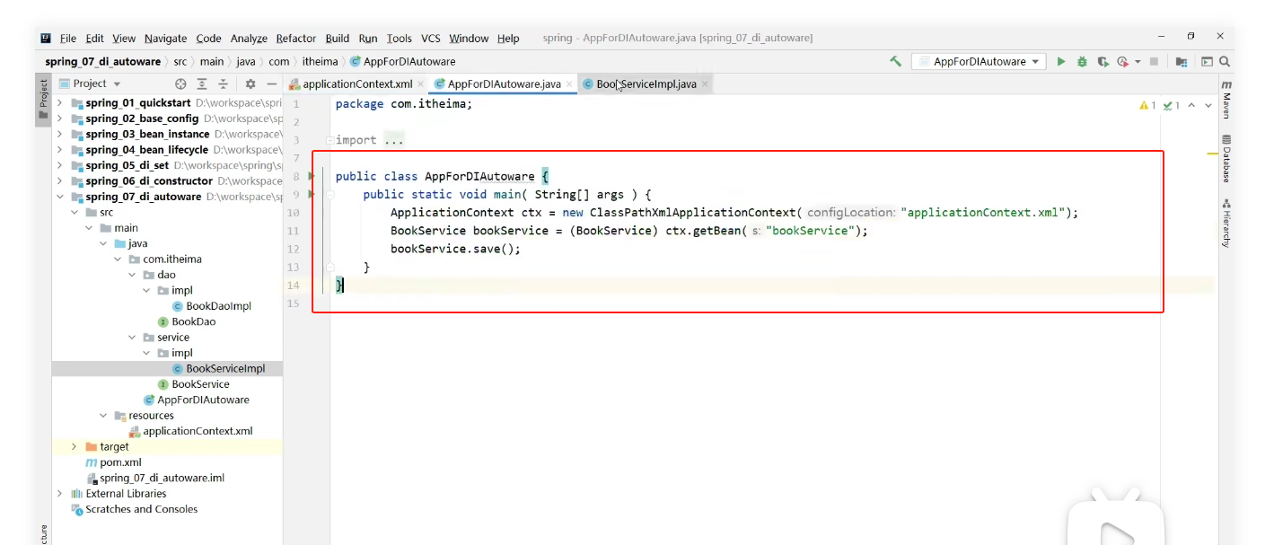
Task: Collapse the service package
Action: (133, 338)
